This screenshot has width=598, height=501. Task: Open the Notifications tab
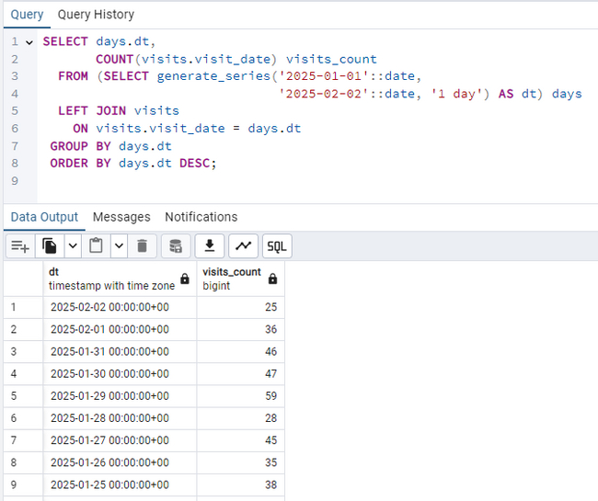(x=201, y=217)
